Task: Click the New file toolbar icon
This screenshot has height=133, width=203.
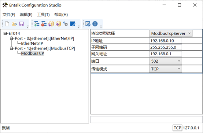Action: [7, 24]
